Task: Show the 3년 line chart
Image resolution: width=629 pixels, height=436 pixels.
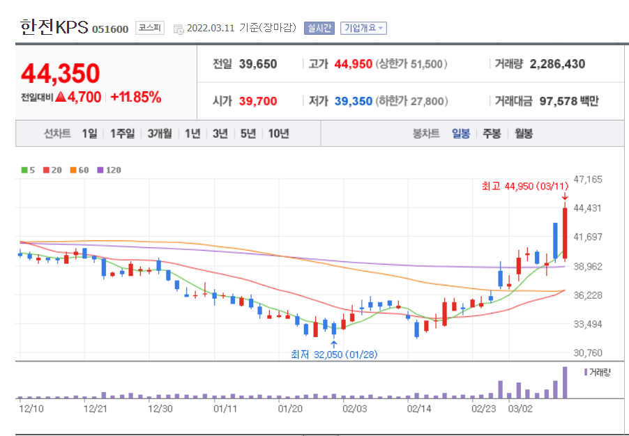Action: (x=220, y=134)
